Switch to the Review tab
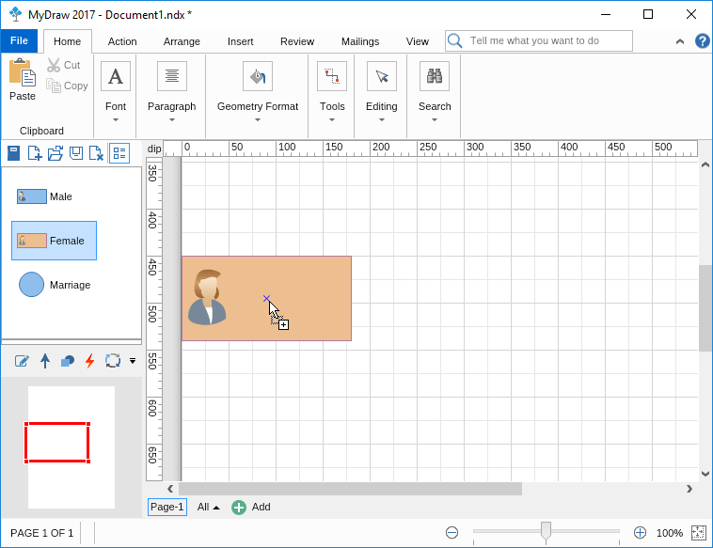This screenshot has width=713, height=548. (x=297, y=41)
